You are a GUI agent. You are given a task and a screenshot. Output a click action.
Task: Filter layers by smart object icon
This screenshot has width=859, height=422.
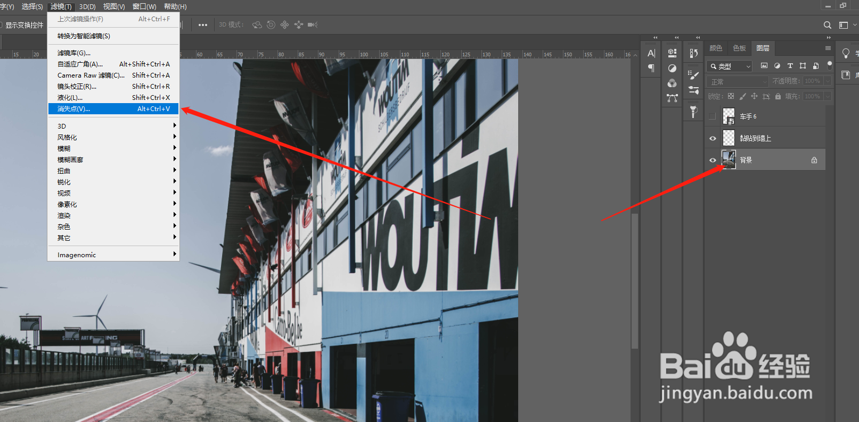tap(816, 66)
